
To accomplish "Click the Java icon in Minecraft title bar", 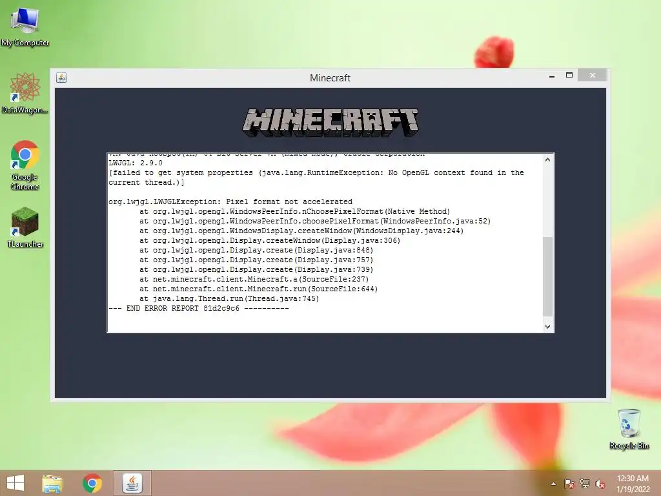I will tap(61, 77).
